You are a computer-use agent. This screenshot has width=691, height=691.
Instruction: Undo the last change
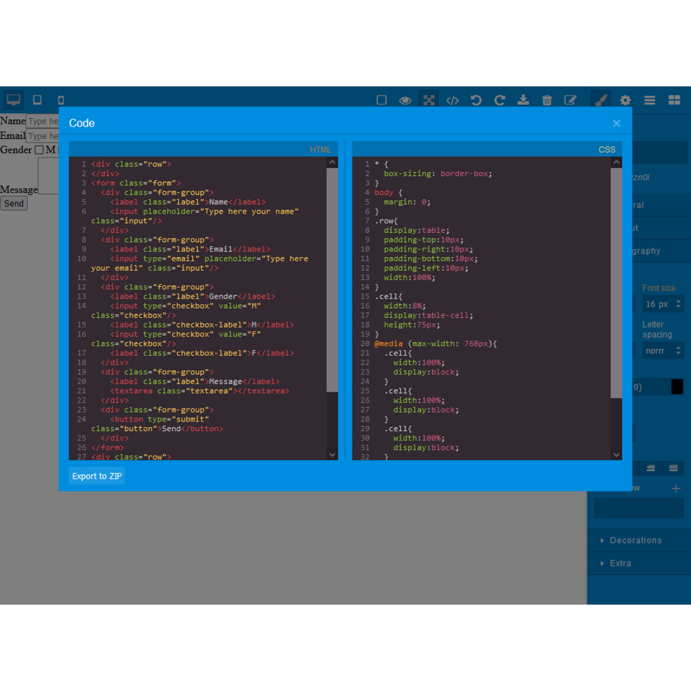pos(476,100)
